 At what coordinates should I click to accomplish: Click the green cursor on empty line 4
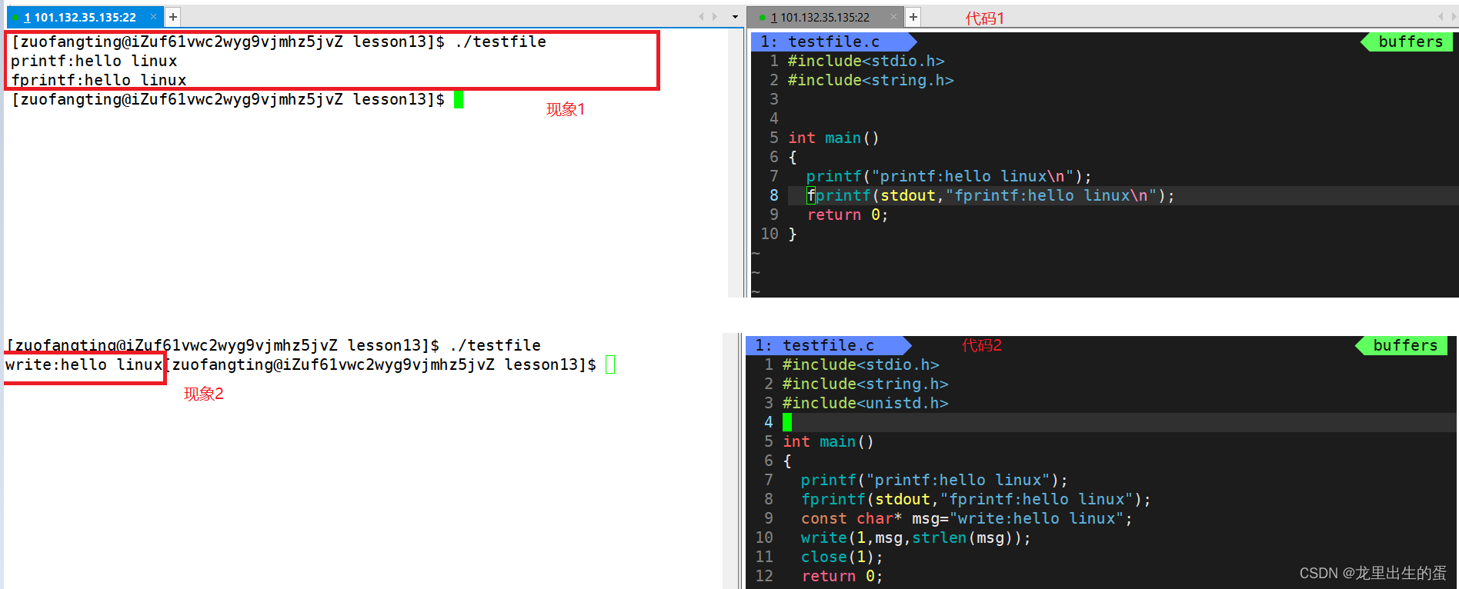click(787, 422)
